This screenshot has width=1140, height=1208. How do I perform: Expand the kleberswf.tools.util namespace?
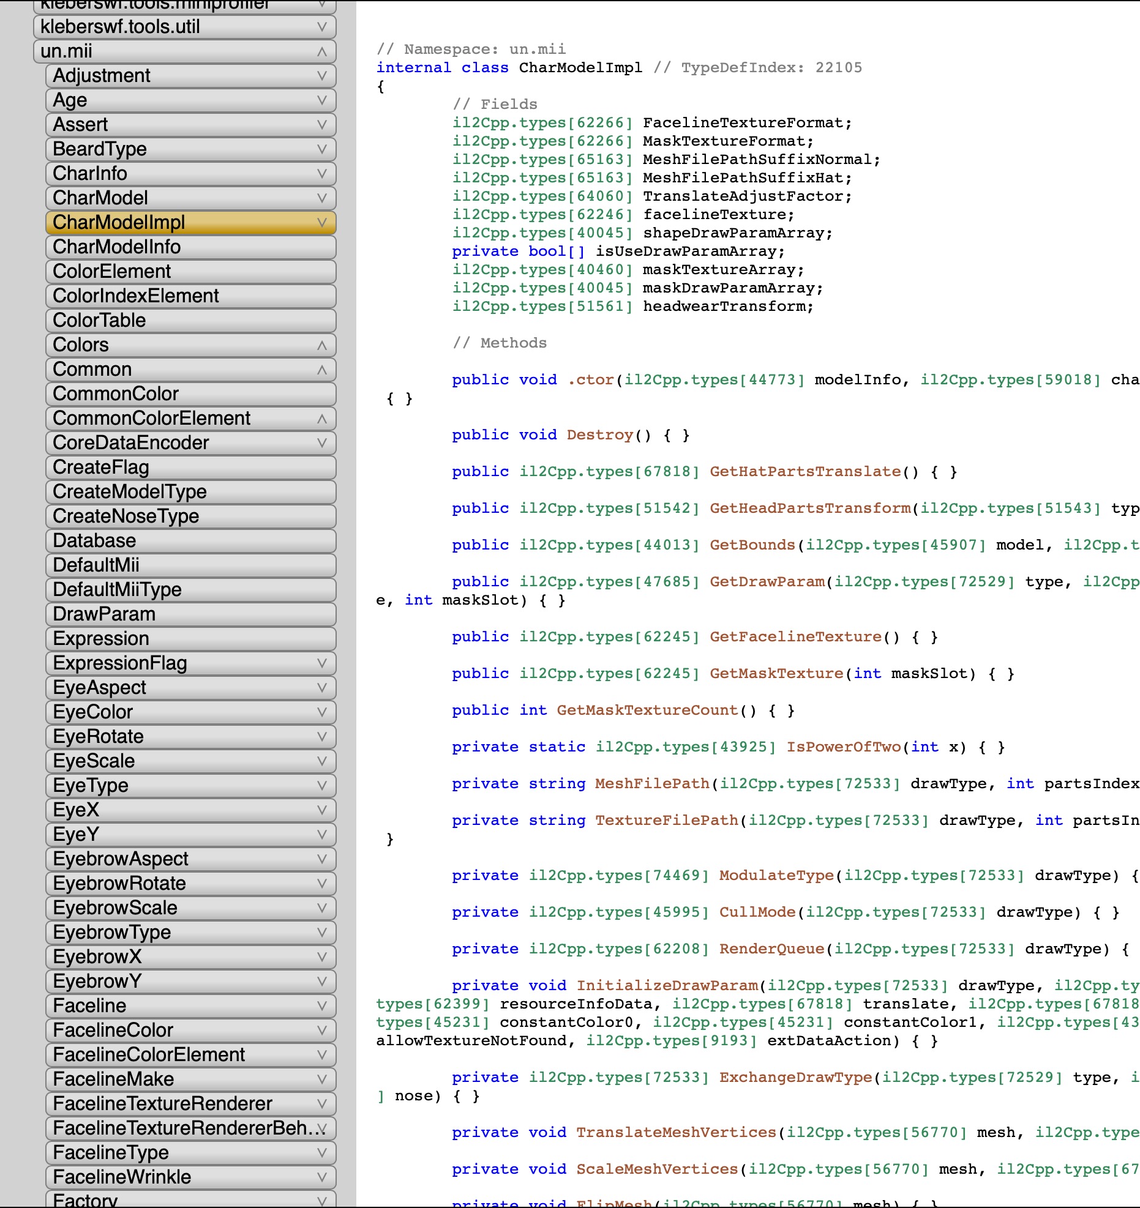tap(321, 27)
